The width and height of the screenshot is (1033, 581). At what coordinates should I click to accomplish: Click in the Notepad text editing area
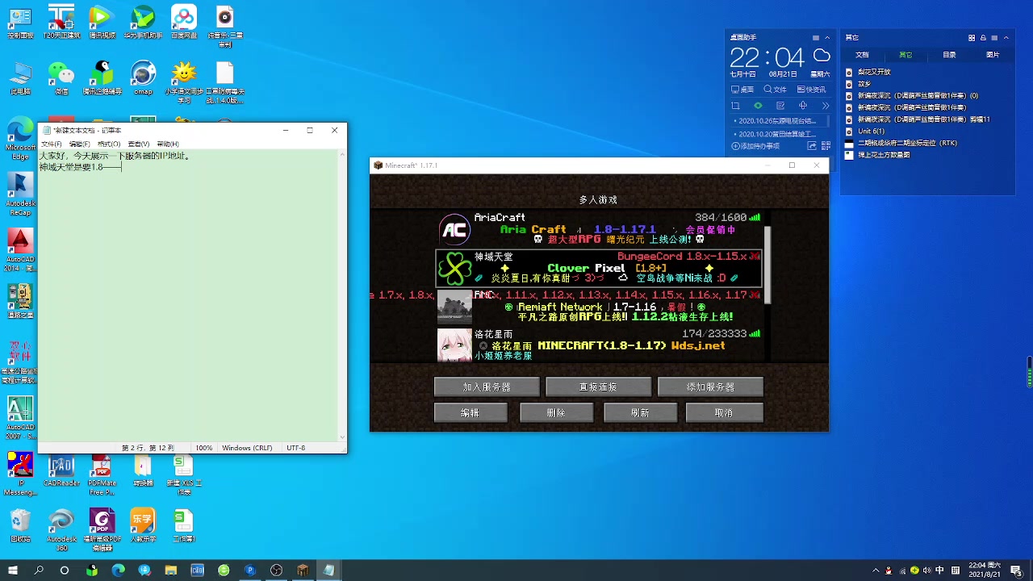click(x=190, y=295)
